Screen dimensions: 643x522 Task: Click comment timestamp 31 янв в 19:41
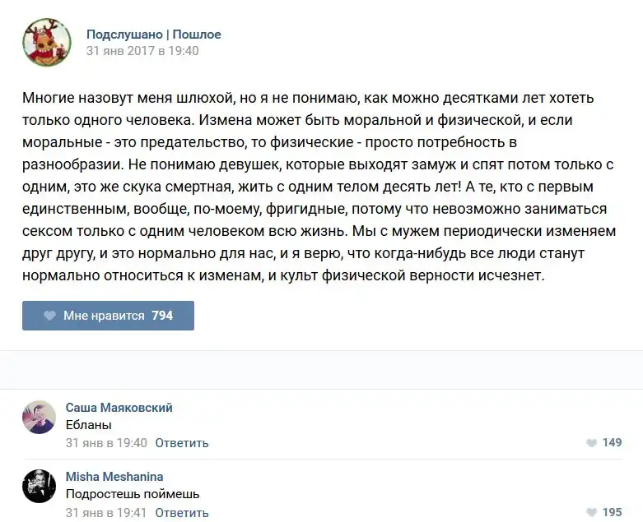pyautogui.click(x=106, y=513)
